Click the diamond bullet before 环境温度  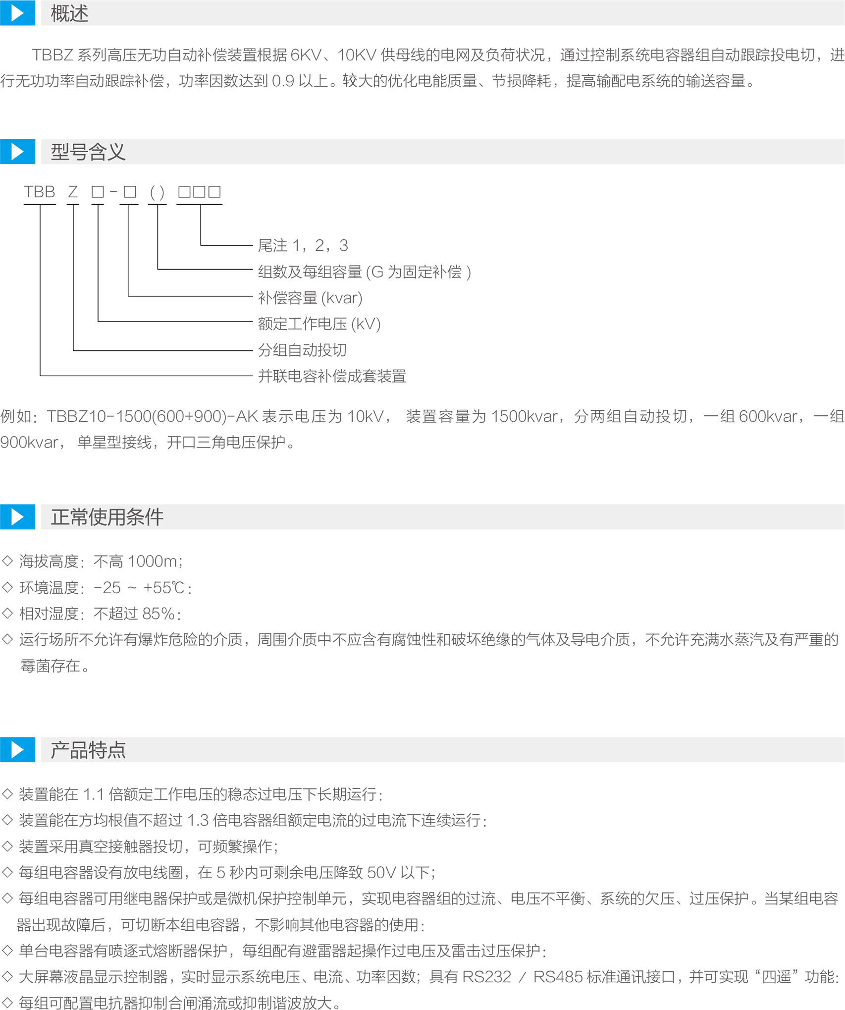tap(7, 587)
